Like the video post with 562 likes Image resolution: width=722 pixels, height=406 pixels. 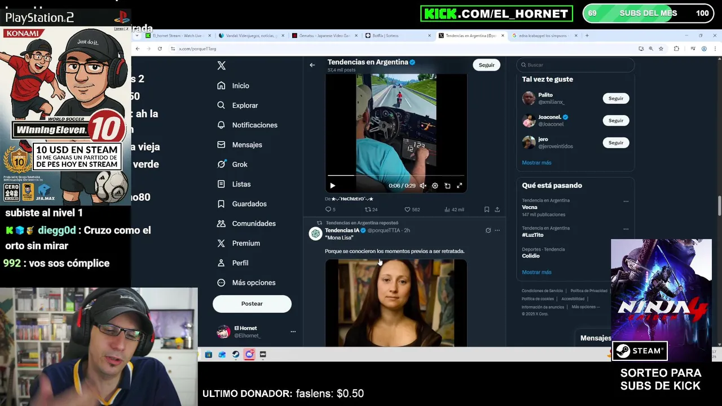coord(412,210)
